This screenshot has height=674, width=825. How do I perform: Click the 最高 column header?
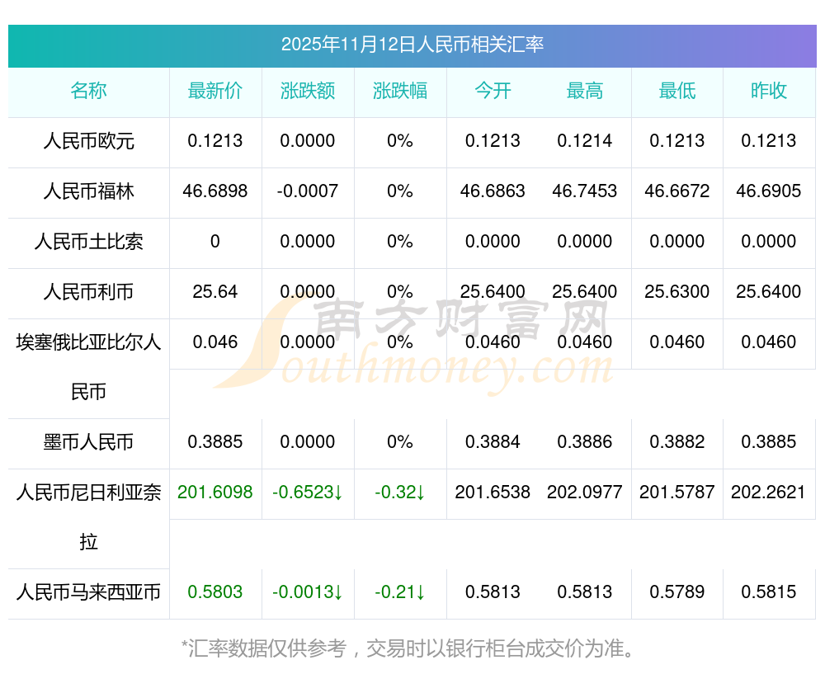click(585, 91)
